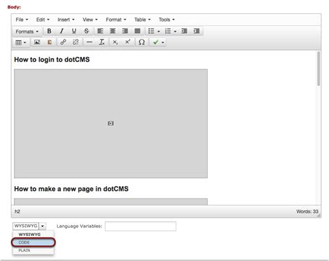Insert a hyperlink

(63, 42)
